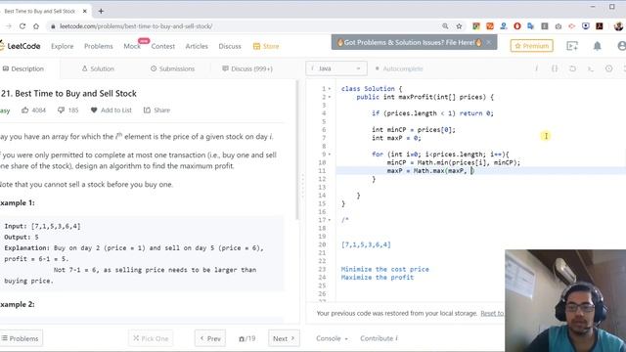Click the orange extension icon in toolbar
This screenshot has width=626, height=352.
point(490,26)
